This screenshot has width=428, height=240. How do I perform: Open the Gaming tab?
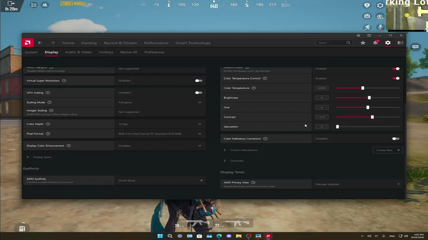(89, 43)
